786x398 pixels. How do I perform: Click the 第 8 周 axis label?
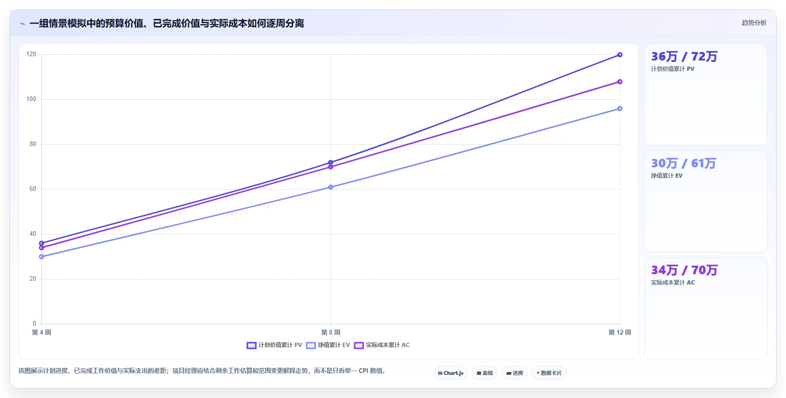(x=330, y=332)
